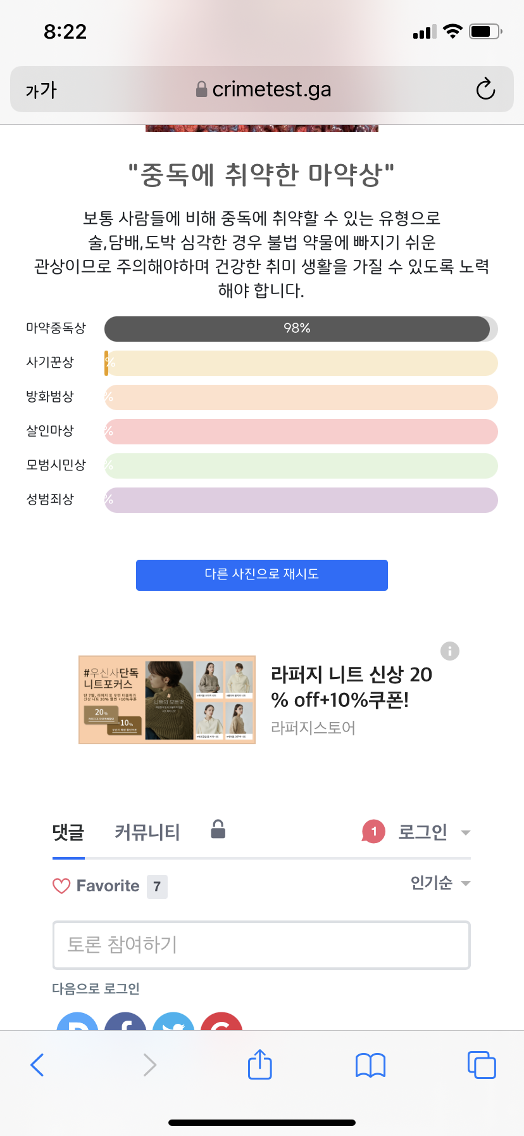
Task: Tap the ad info icon
Action: tap(450, 651)
